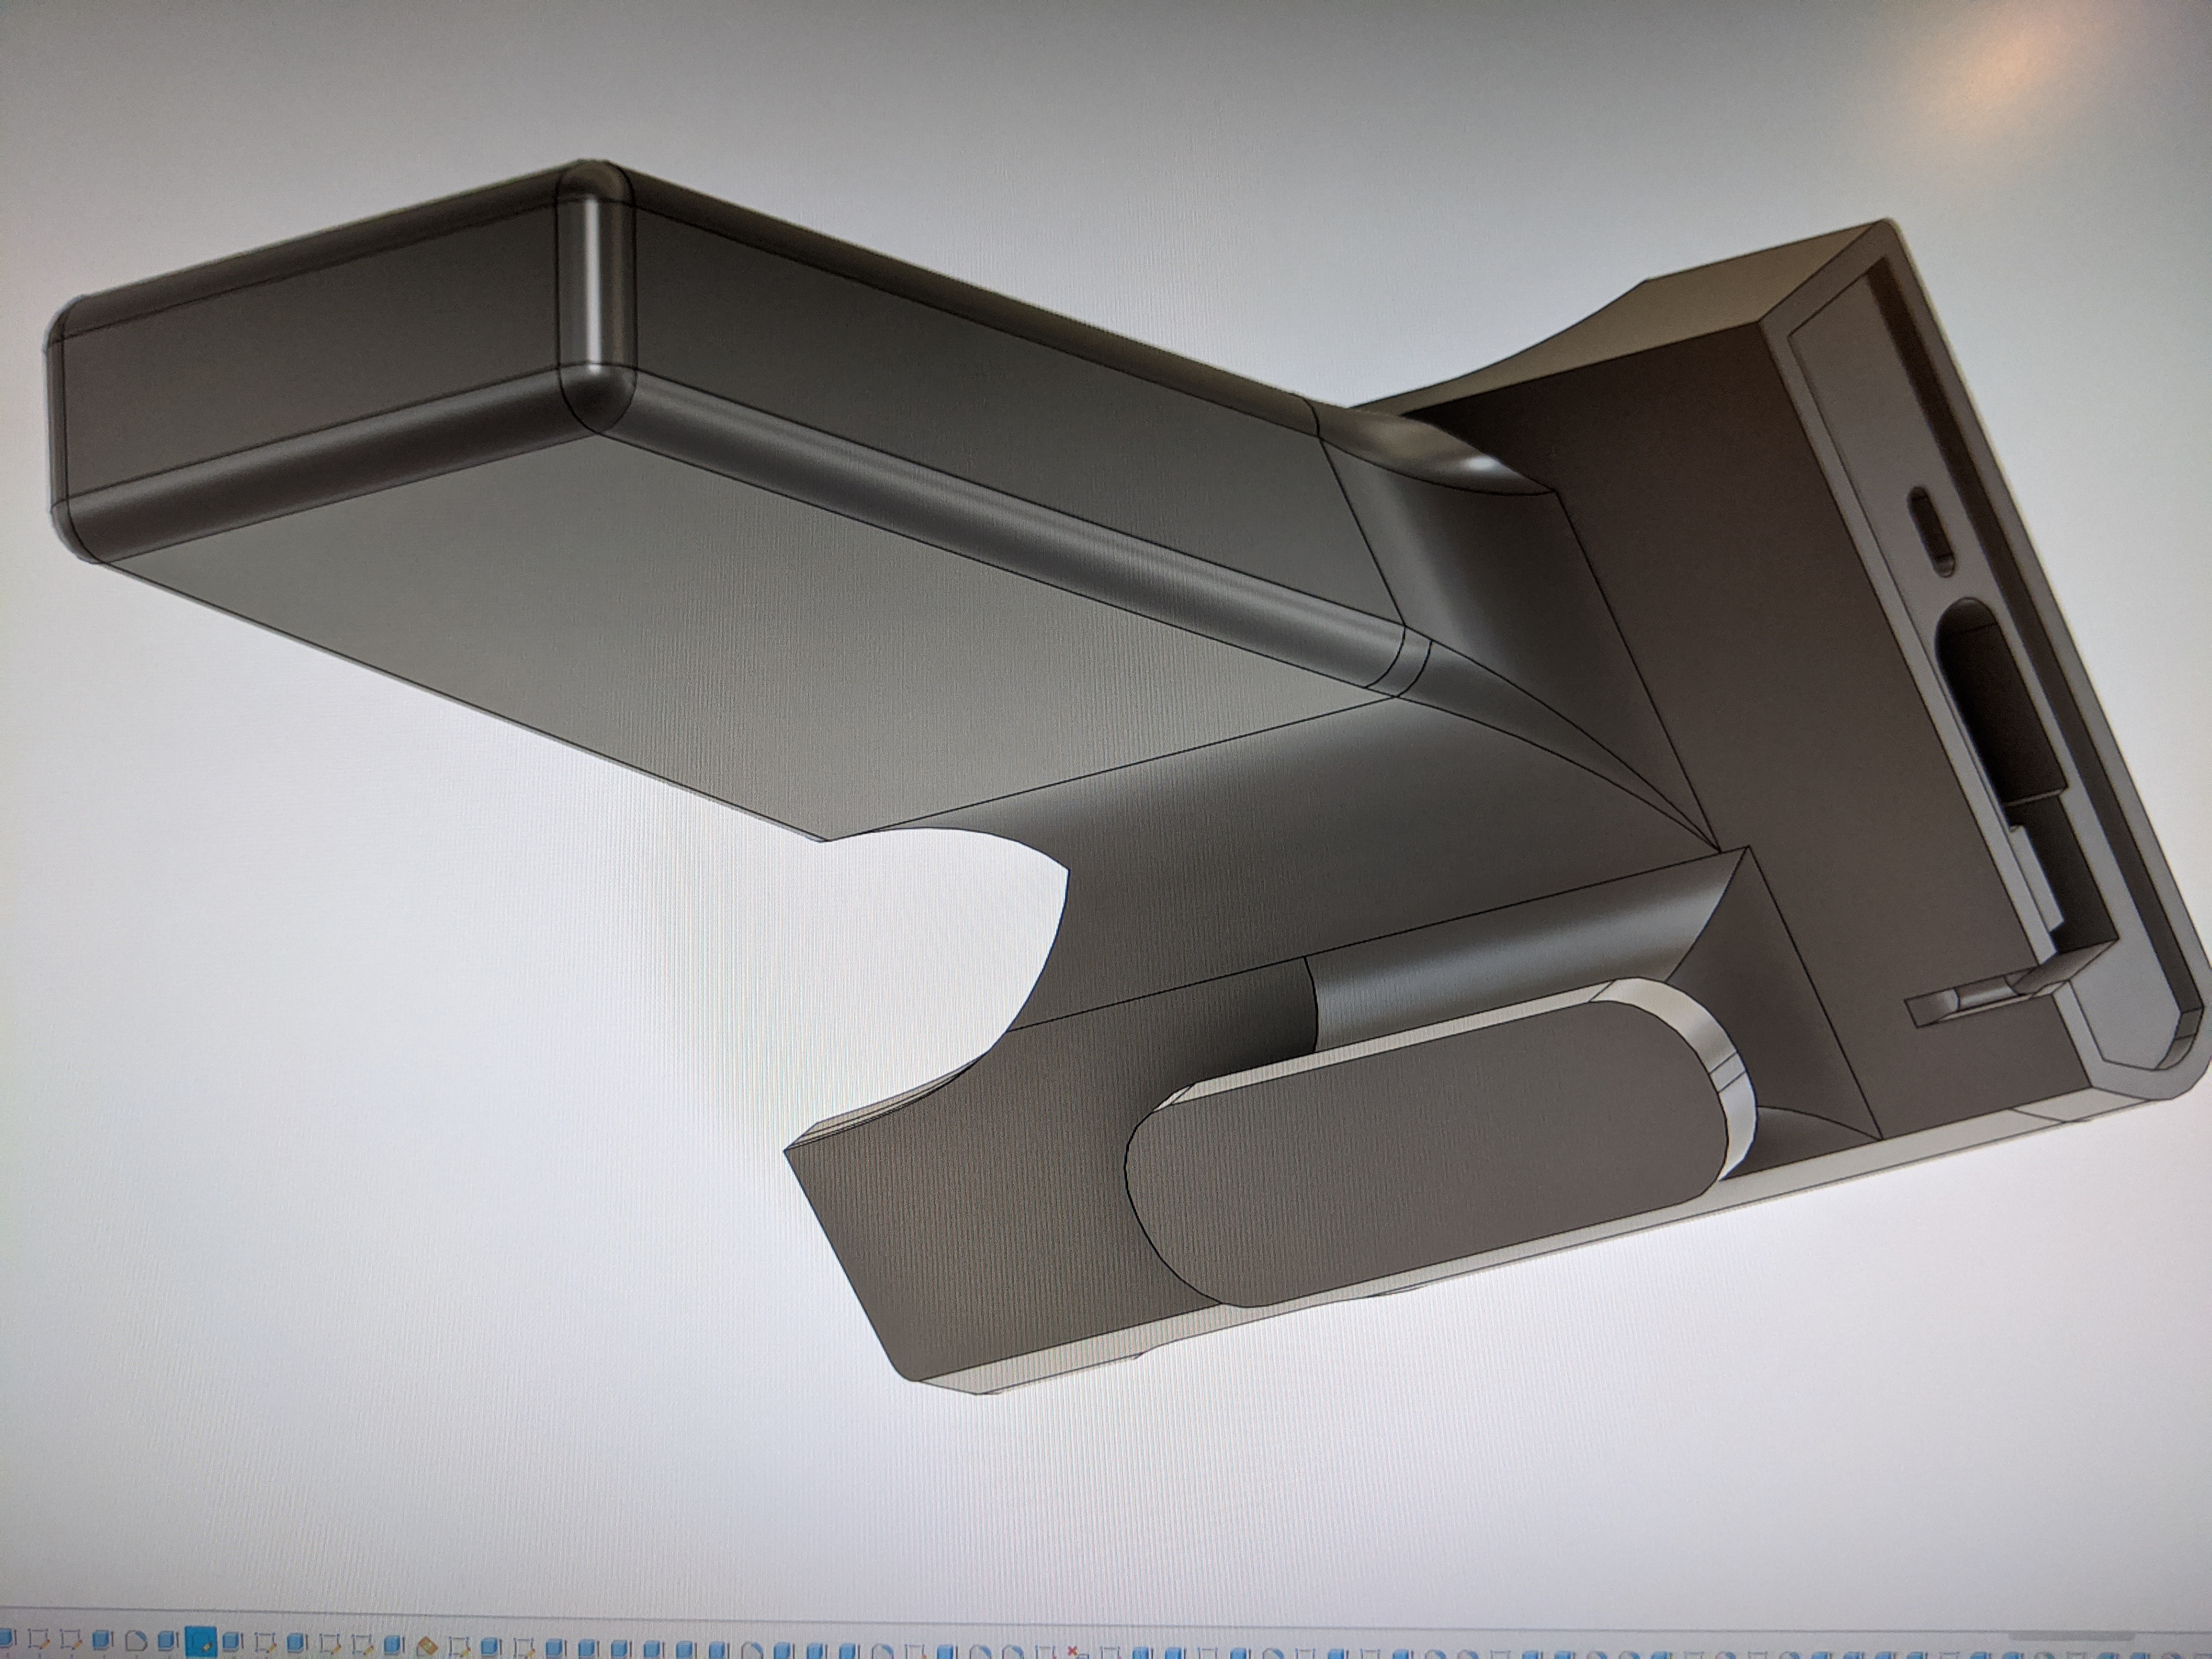The height and width of the screenshot is (1659, 2212).
Task: Click extrude feature just before orange plane
Action: (394, 1643)
